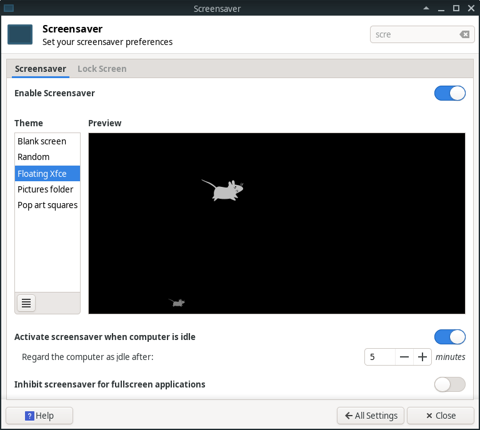
Task: Select the Blank screen theme
Action: pyautogui.click(x=42, y=141)
